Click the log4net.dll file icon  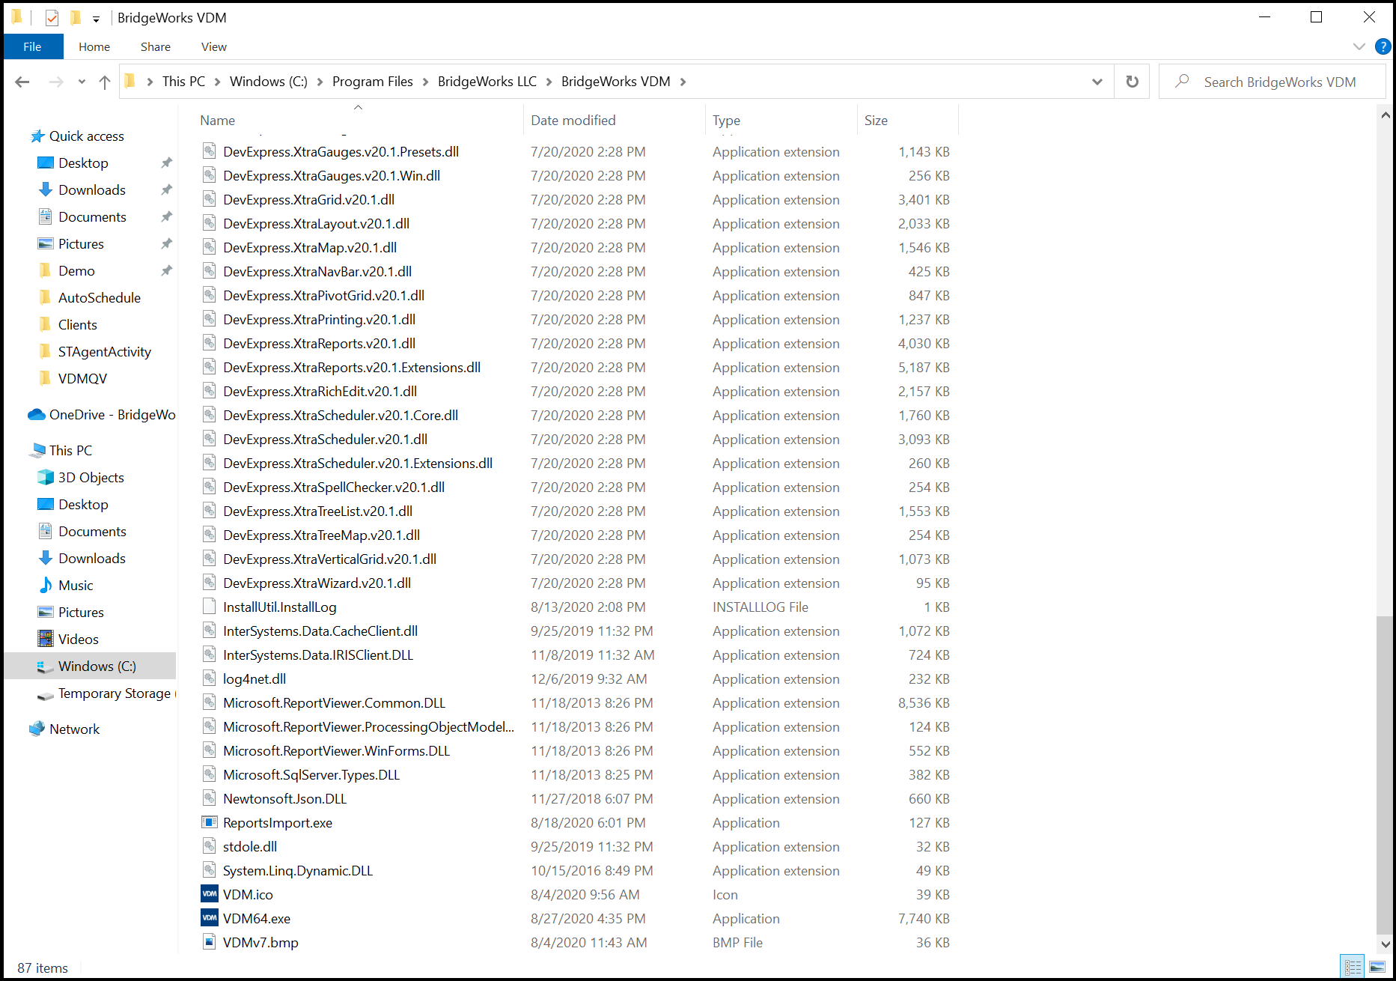click(210, 678)
